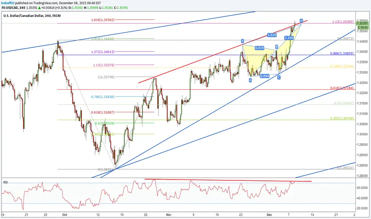The image size is (371, 219).
Task: Select harmonic pattern point D
Action: pyautogui.click(x=301, y=20)
